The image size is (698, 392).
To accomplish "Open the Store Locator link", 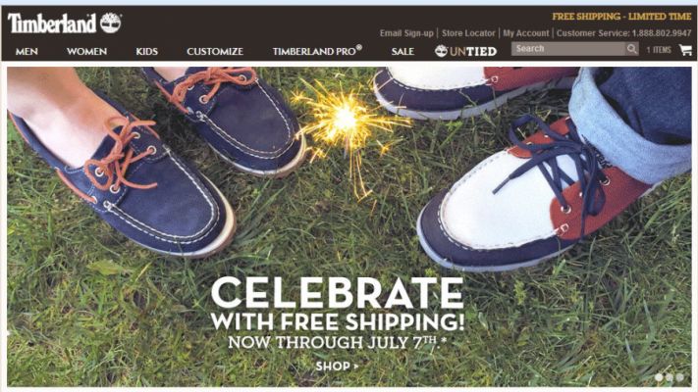I will click(x=468, y=33).
